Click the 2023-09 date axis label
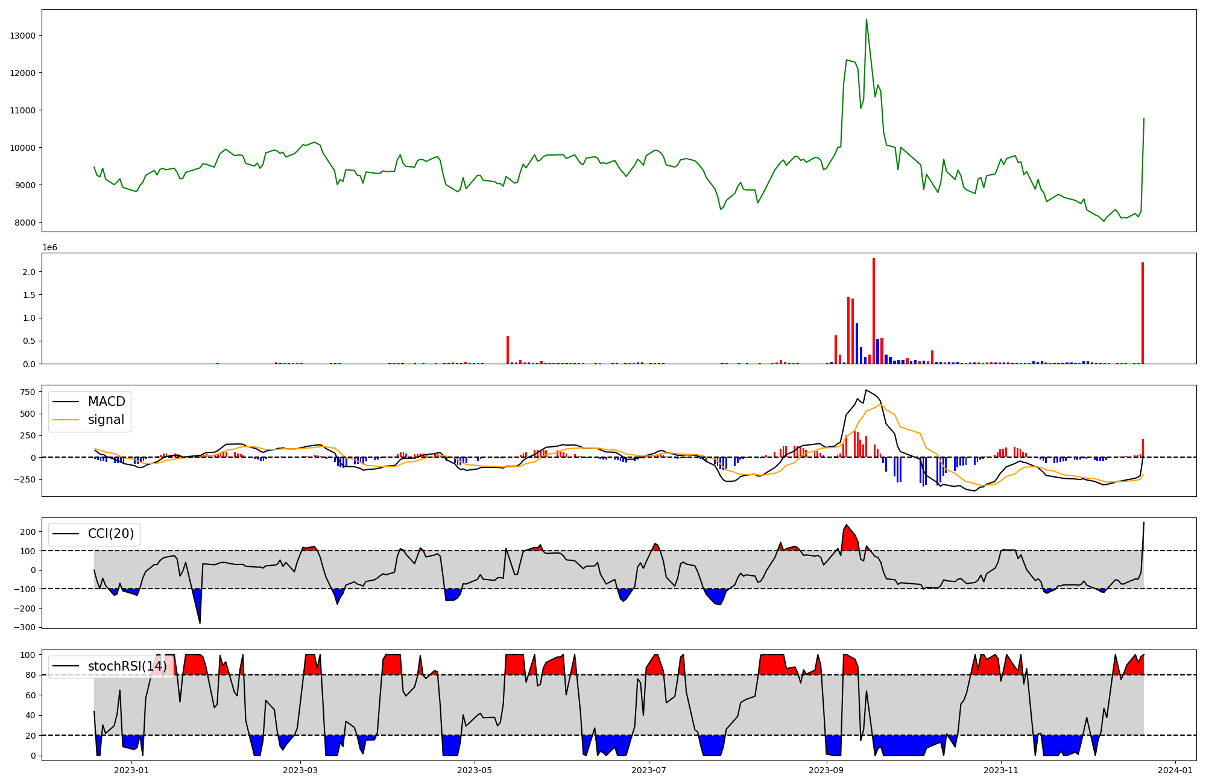The width and height of the screenshot is (1206, 784). (x=826, y=770)
